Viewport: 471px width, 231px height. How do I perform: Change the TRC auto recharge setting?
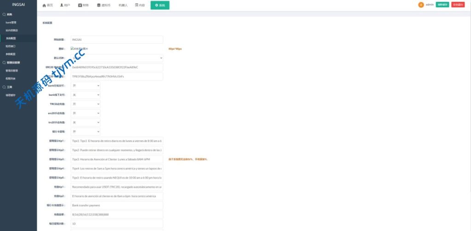(x=85, y=104)
